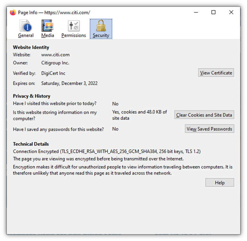Click the Website Identity heading
This screenshot has height=241, width=247.
tap(31, 47)
